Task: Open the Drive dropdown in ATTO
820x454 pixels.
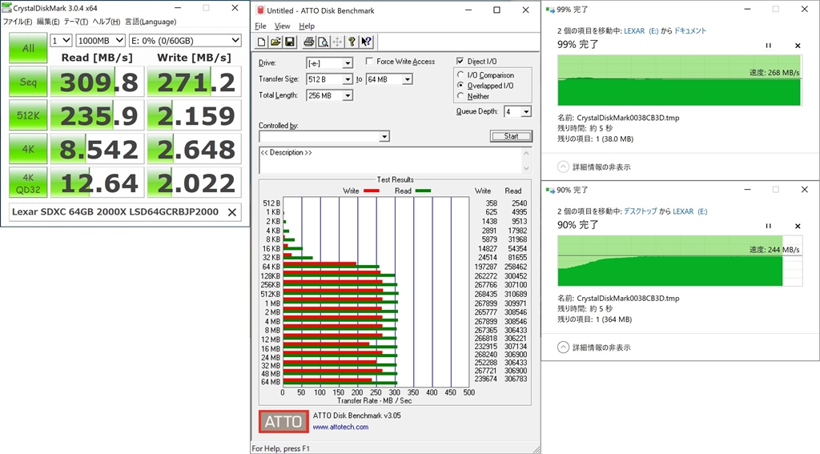Action: click(x=348, y=63)
